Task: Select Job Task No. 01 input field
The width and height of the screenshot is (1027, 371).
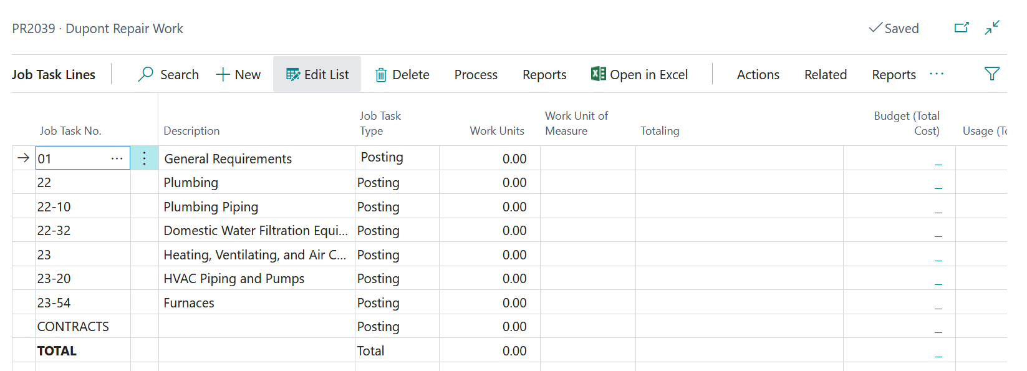Action: 70,158
